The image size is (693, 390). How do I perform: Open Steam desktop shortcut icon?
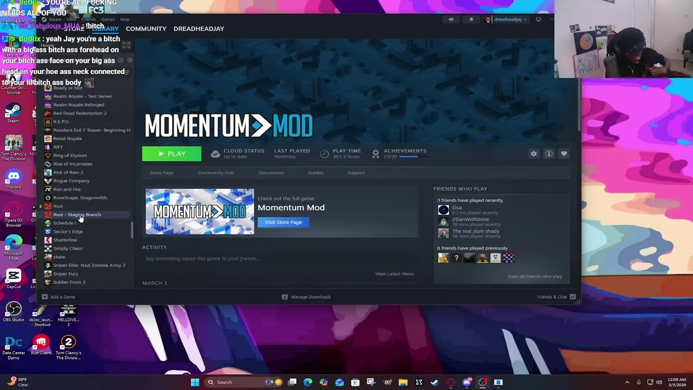click(14, 114)
